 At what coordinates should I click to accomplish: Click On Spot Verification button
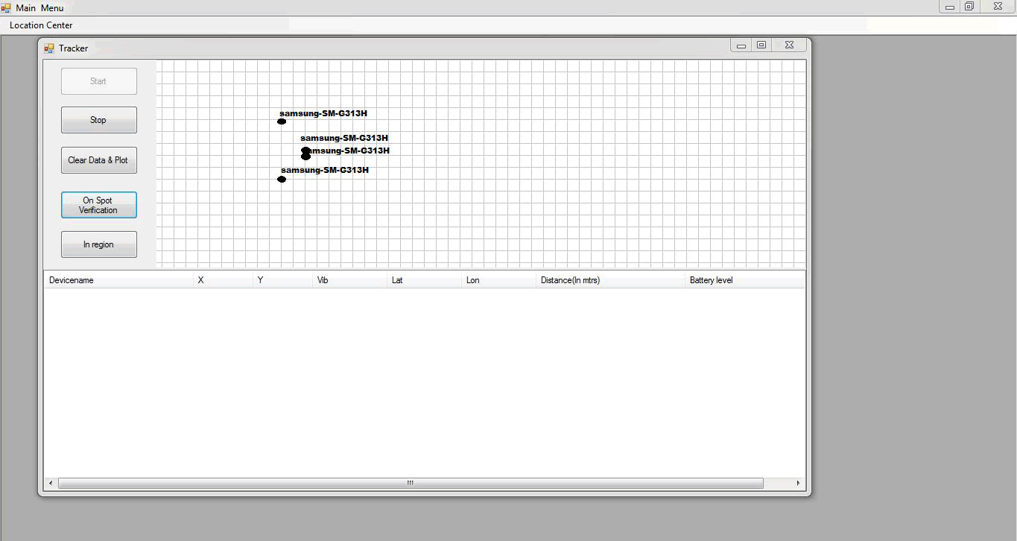tap(98, 205)
